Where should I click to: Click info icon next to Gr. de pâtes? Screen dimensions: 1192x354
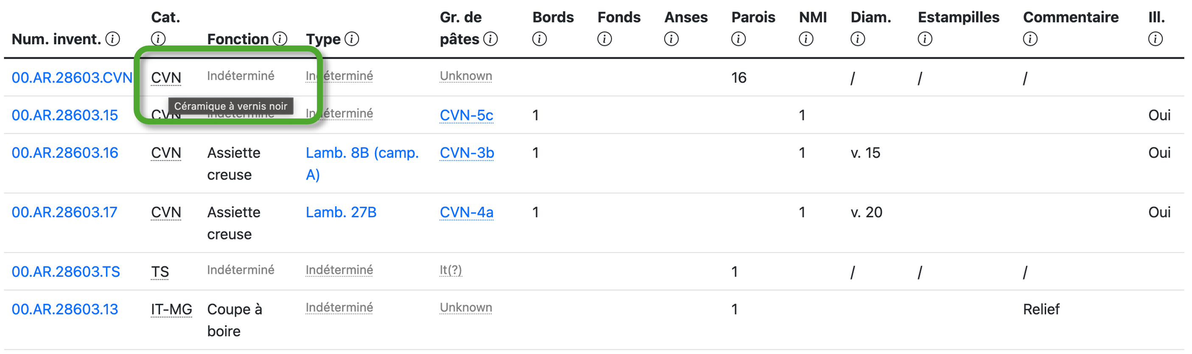pyautogui.click(x=491, y=39)
